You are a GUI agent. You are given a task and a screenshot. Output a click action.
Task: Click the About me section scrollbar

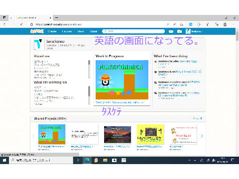point(89,69)
